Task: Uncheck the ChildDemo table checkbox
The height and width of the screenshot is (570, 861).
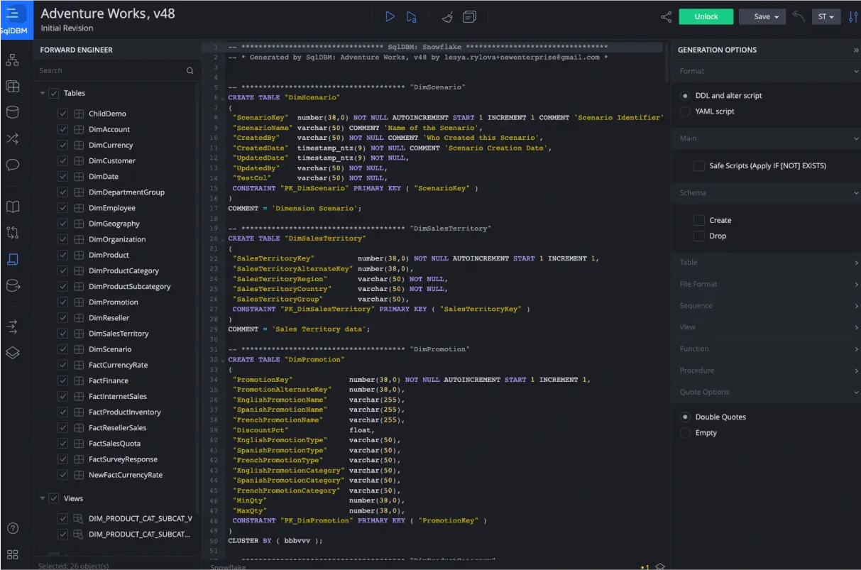Action: pyautogui.click(x=62, y=114)
